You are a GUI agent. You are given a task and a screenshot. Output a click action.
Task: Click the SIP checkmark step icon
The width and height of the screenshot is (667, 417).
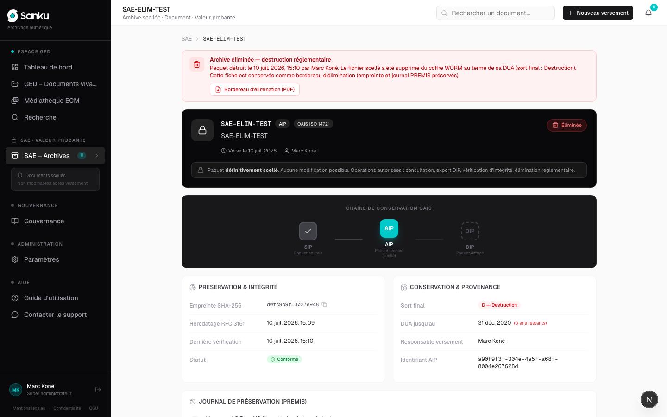click(x=308, y=231)
